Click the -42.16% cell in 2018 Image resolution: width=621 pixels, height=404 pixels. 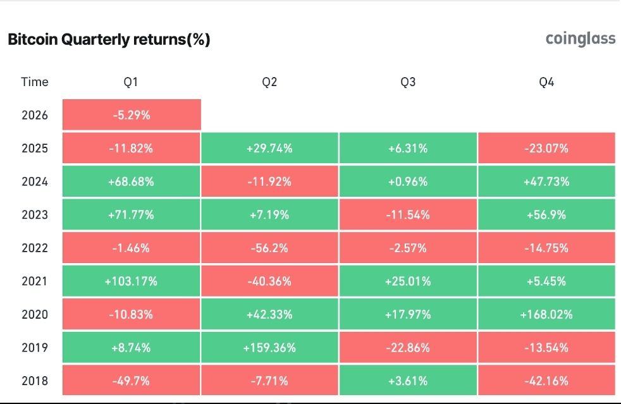click(546, 381)
